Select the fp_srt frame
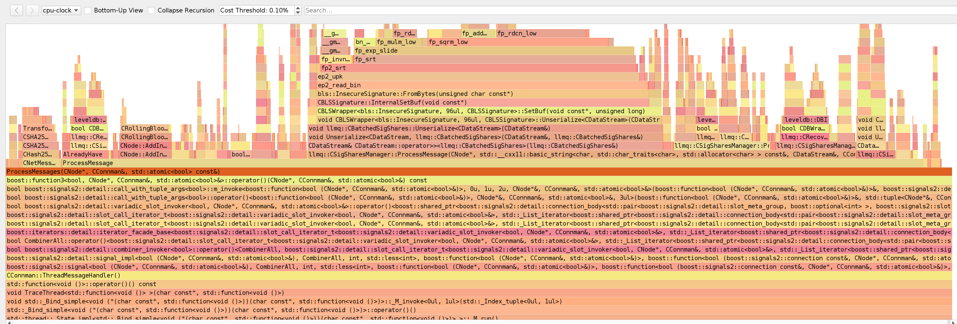957x324 pixels. [495, 59]
